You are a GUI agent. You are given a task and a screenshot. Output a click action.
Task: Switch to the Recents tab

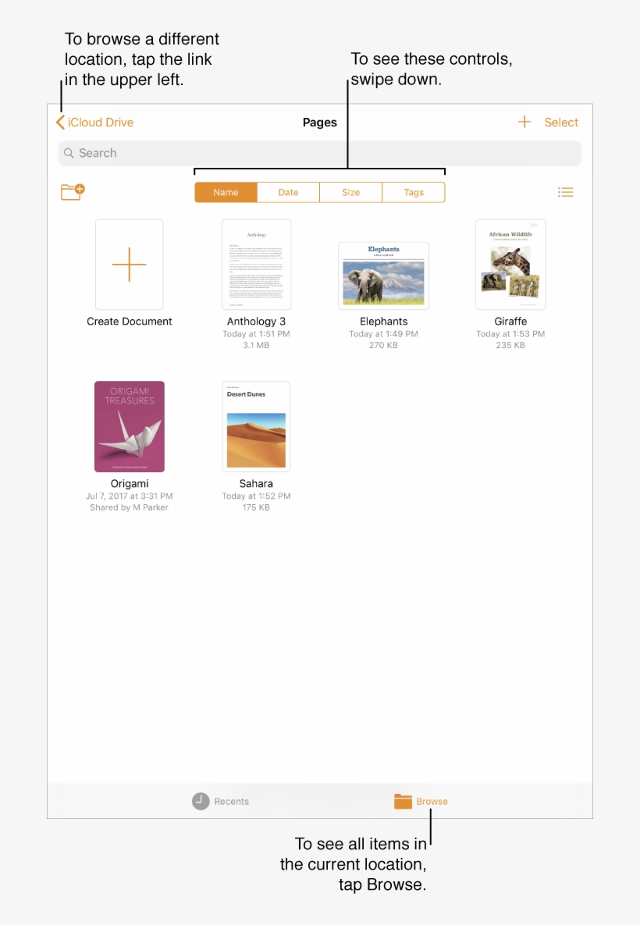(x=221, y=801)
